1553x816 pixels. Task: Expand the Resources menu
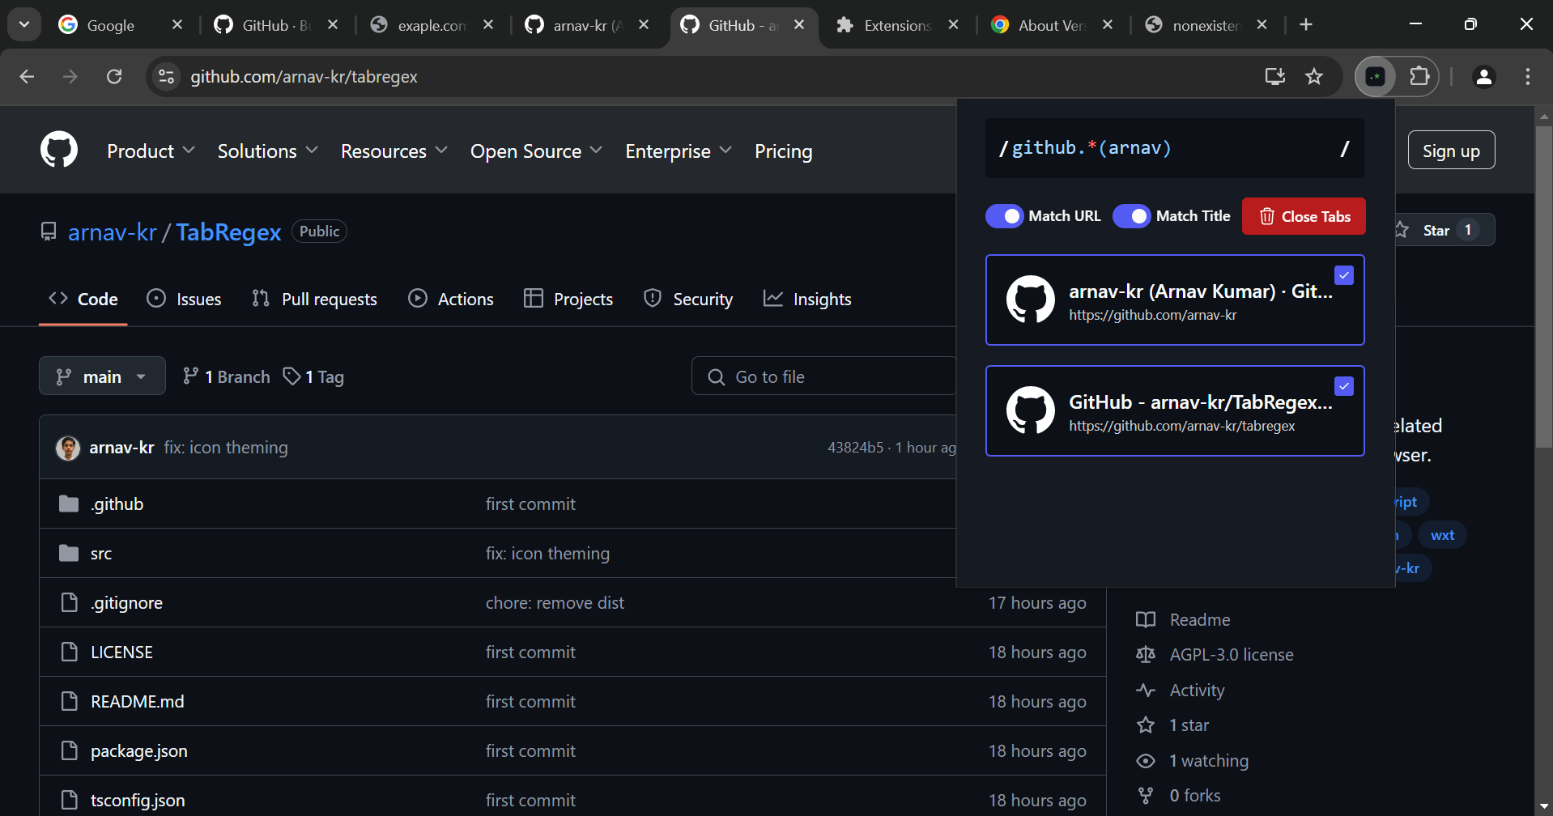[394, 151]
